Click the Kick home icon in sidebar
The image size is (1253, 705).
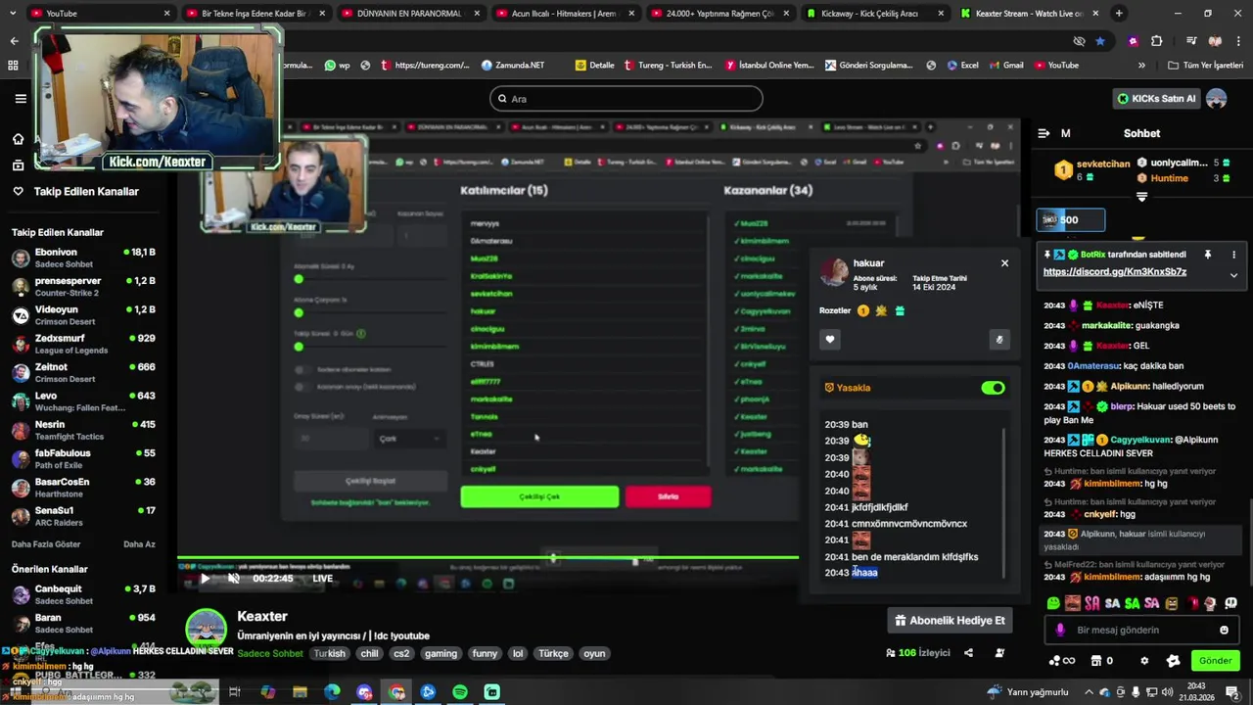18,138
